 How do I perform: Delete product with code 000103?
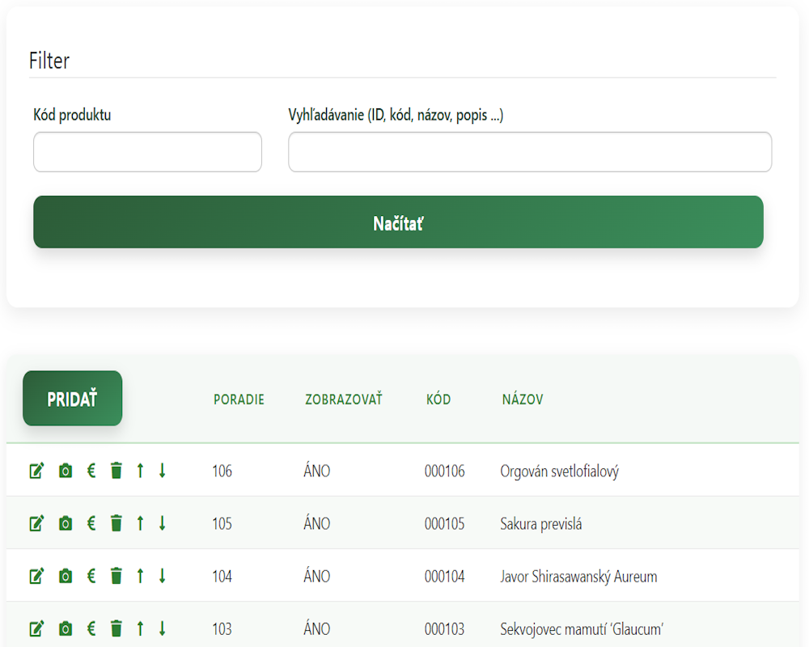point(116,628)
